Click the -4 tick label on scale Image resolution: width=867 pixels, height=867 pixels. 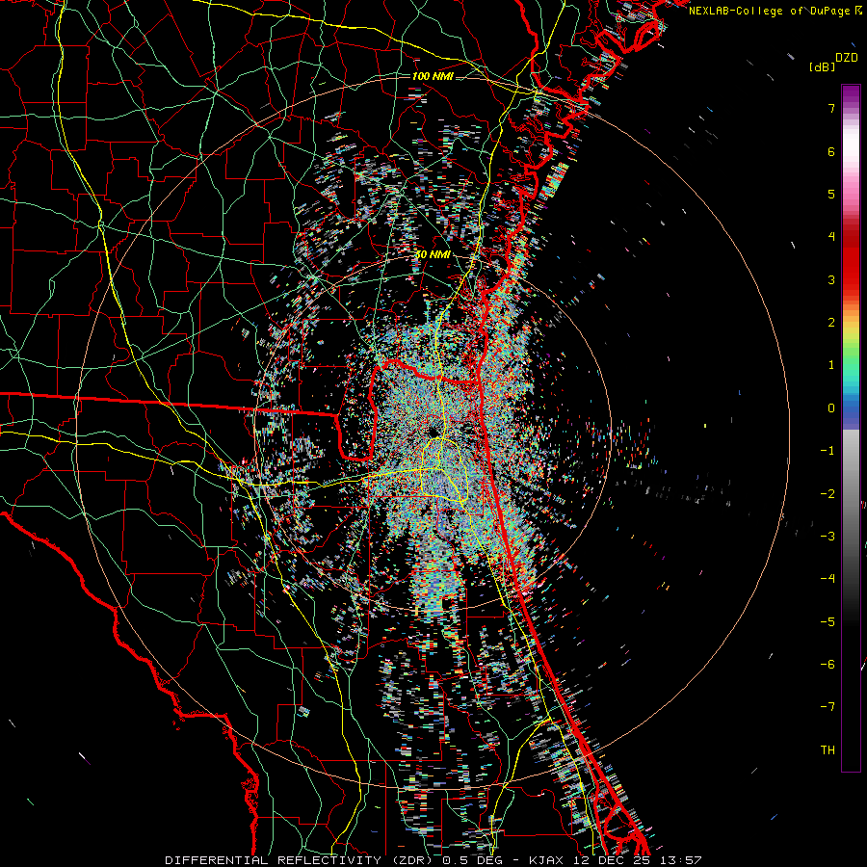tap(828, 579)
